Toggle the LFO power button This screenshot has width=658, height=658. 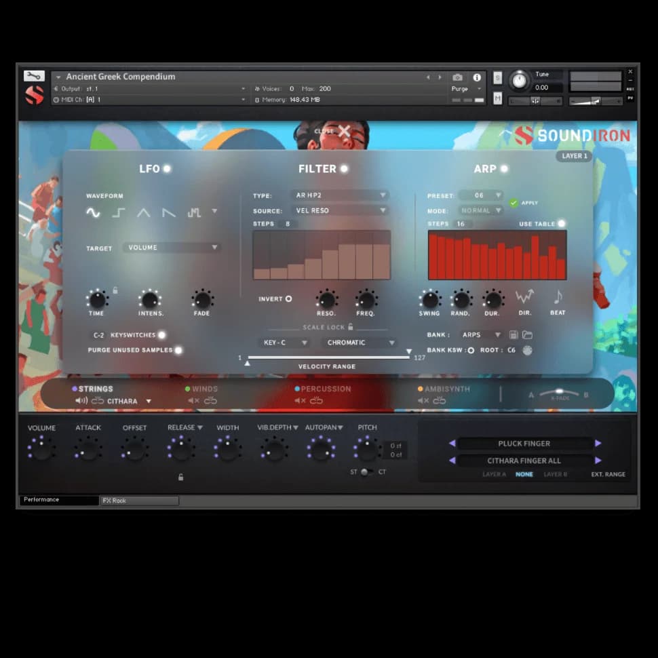click(x=167, y=169)
